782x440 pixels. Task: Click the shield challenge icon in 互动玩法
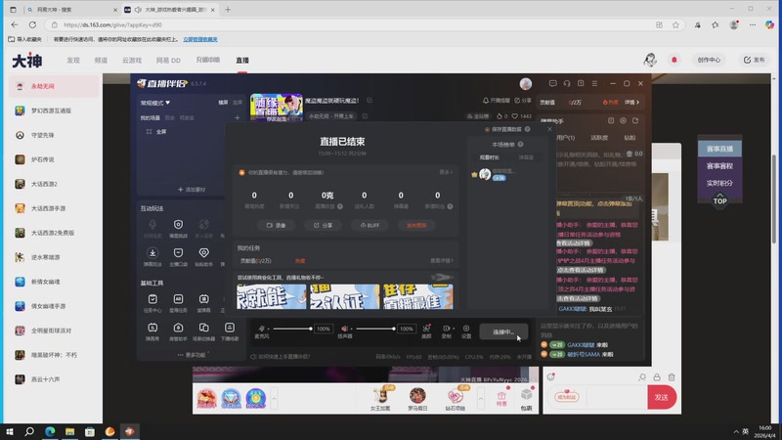tap(178, 225)
